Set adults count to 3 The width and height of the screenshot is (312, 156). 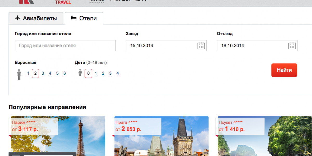click(43, 73)
